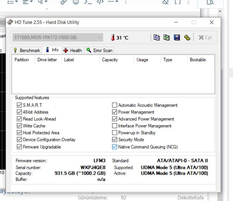Image resolution: width=233 pixels, height=201 pixels.
Task: Toggle the Write Cache checkbox
Action: pyautogui.click(x=19, y=126)
